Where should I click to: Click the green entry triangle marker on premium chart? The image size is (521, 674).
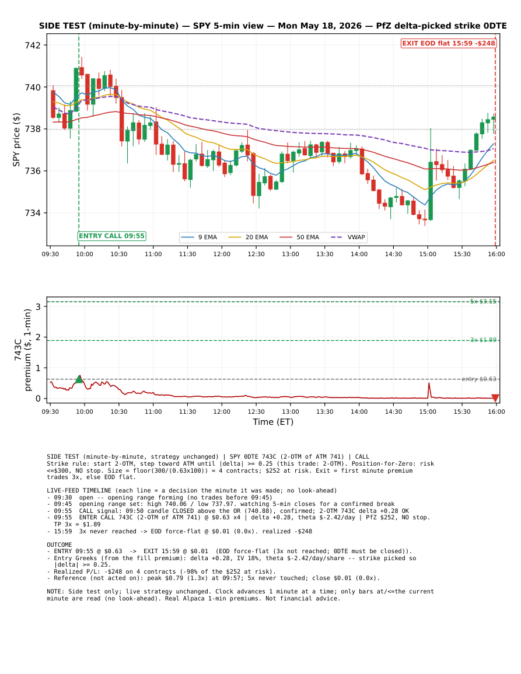[x=79, y=379]
